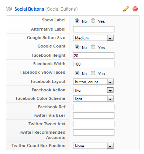The image size is (144, 154).
Task: Click the Facebook Show Faces label
Action: [43, 72]
